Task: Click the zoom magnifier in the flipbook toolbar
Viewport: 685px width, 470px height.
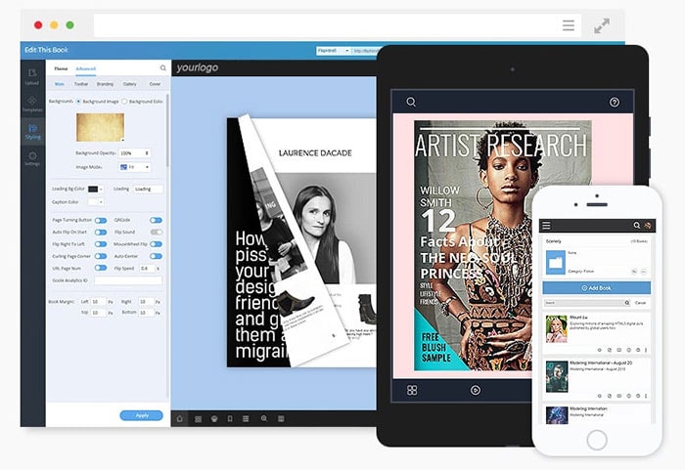Action: coord(264,418)
